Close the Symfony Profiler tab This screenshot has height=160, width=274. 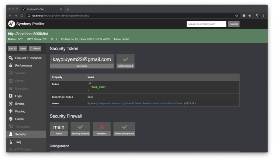(x=61, y=9)
